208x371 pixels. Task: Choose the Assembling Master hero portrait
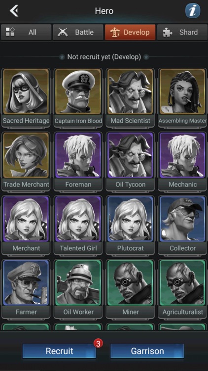[x=182, y=92]
